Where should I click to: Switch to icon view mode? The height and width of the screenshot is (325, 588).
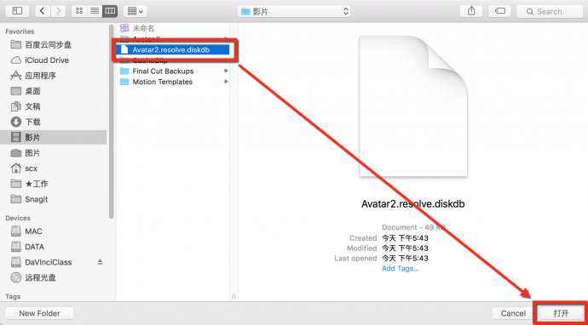pyautogui.click(x=79, y=11)
